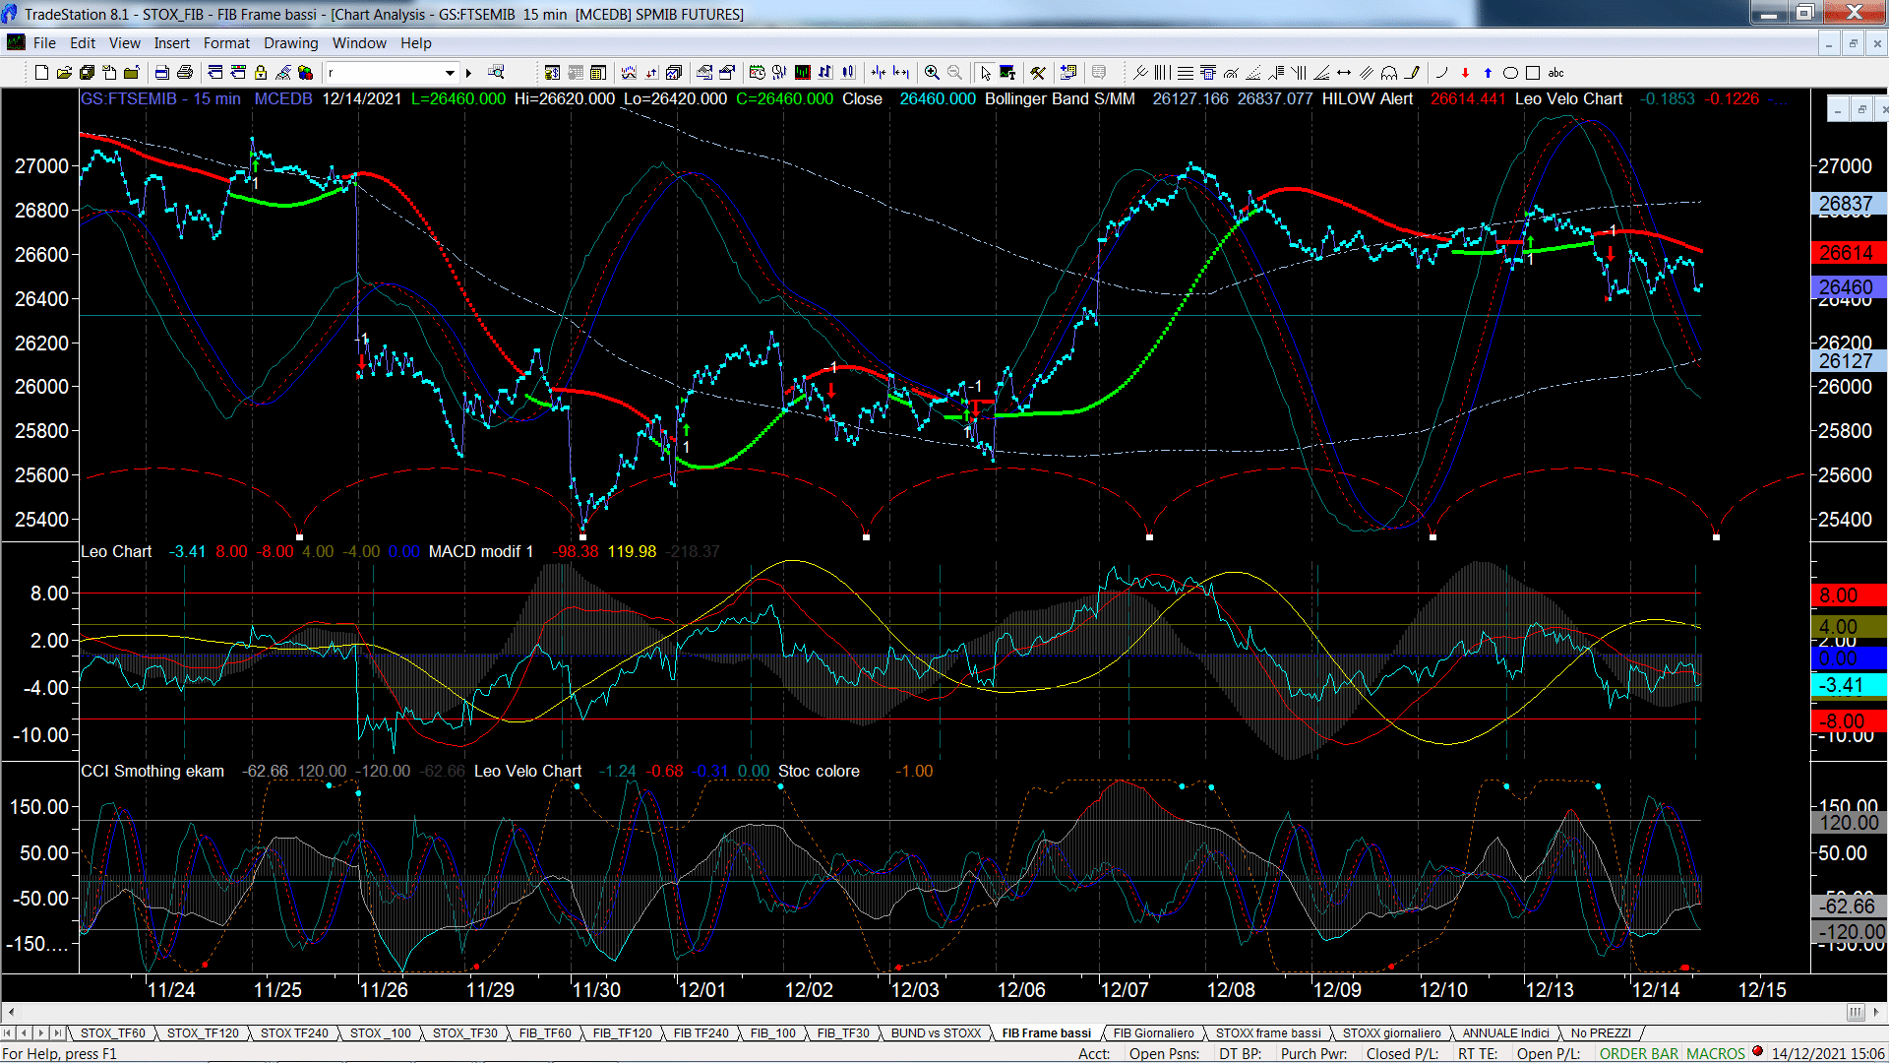The height and width of the screenshot is (1063, 1889).
Task: Open the symbol command-line dropdown
Action: click(x=450, y=73)
